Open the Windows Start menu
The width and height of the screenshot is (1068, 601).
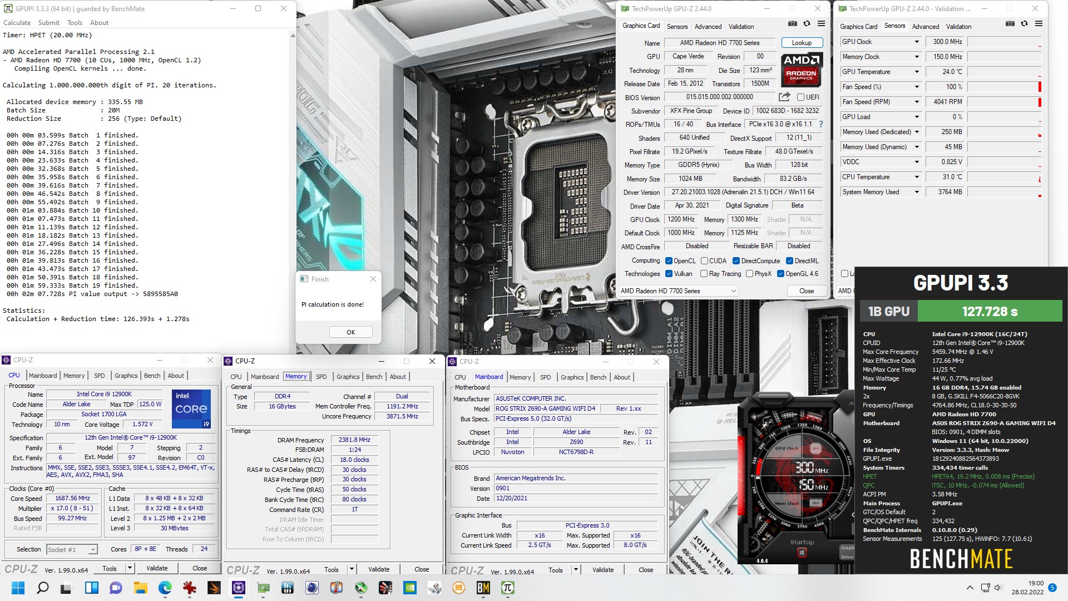18,588
